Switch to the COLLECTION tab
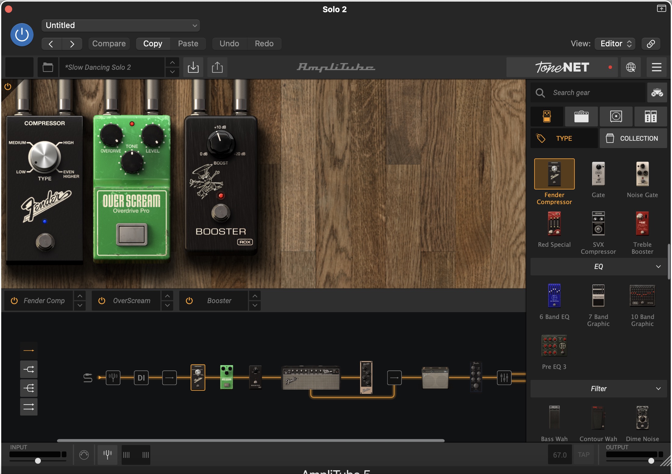 pos(633,138)
